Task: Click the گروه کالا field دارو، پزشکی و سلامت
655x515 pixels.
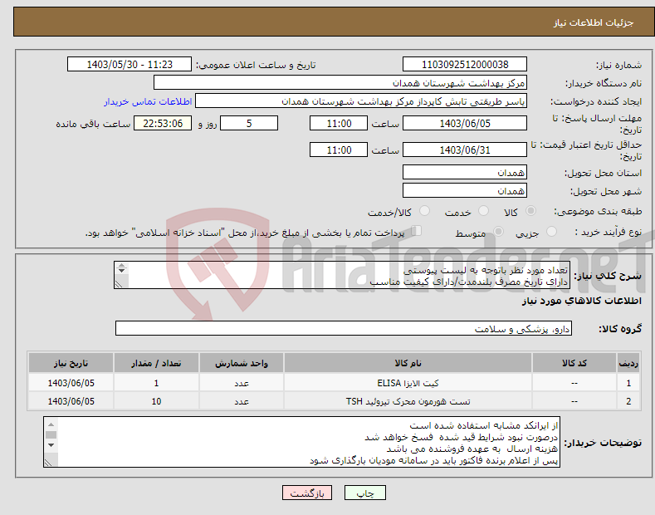Action: [x=344, y=329]
